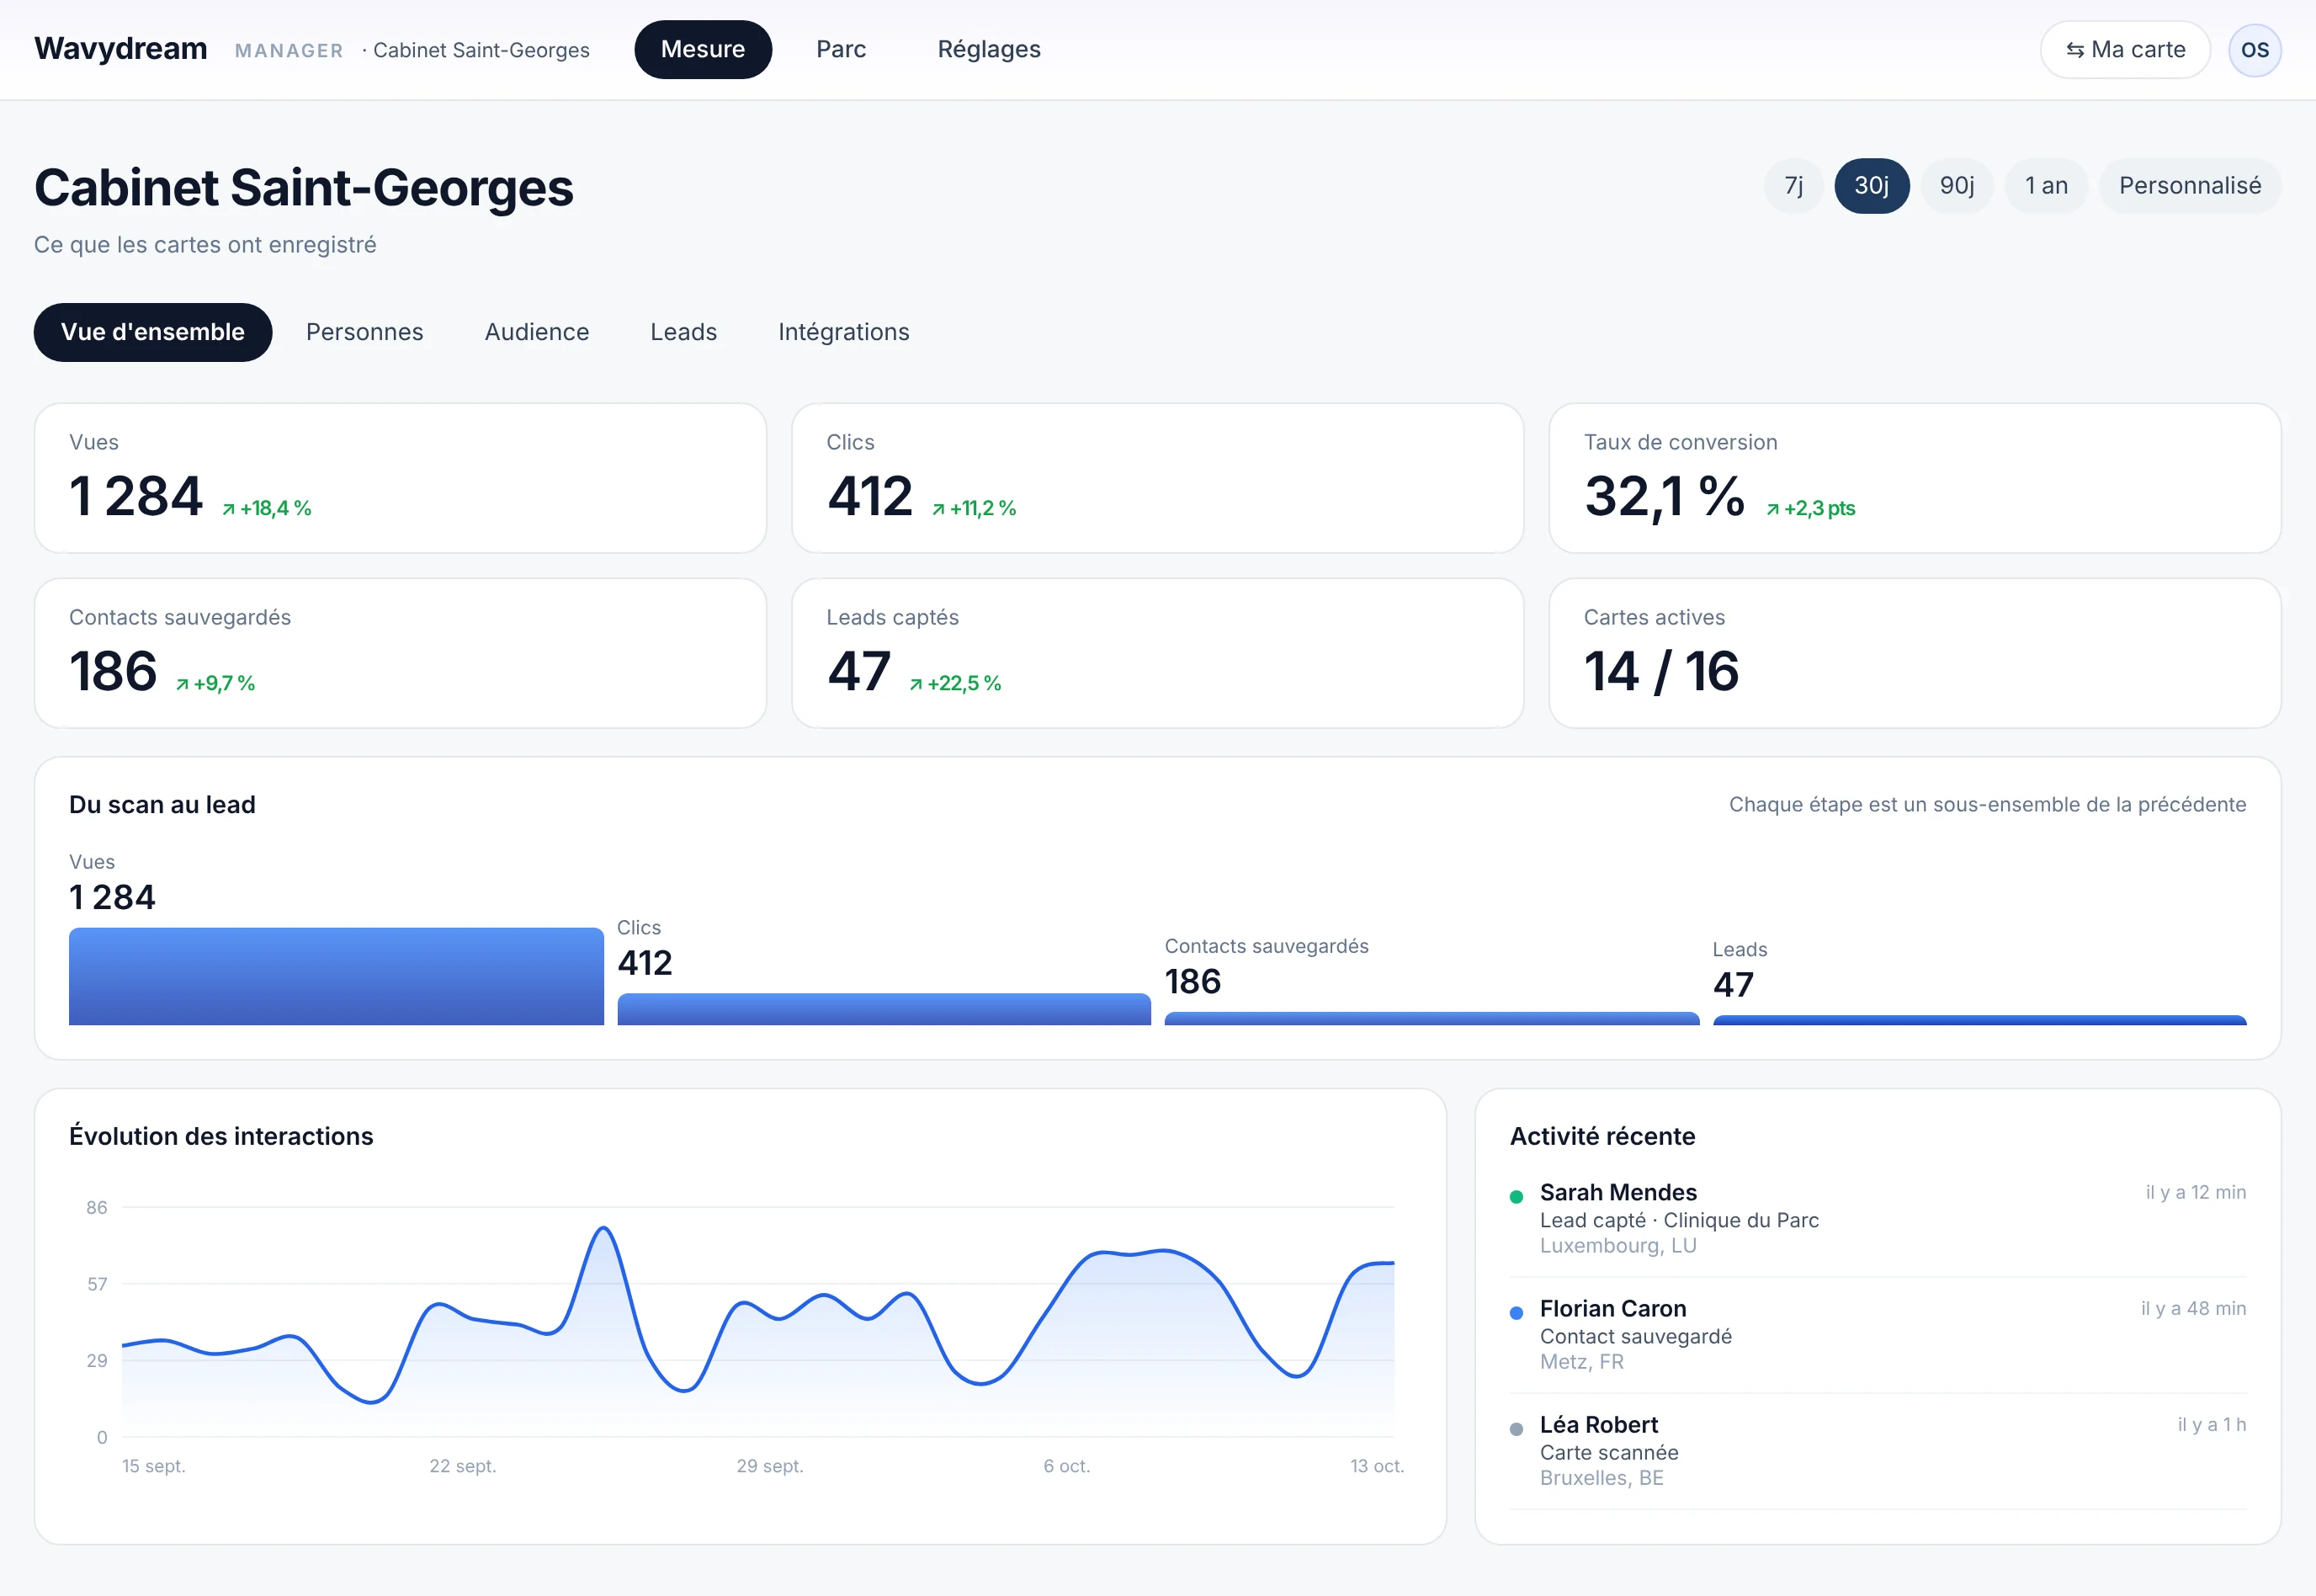Click the 'il y a 12 min' timestamp

(2195, 1192)
